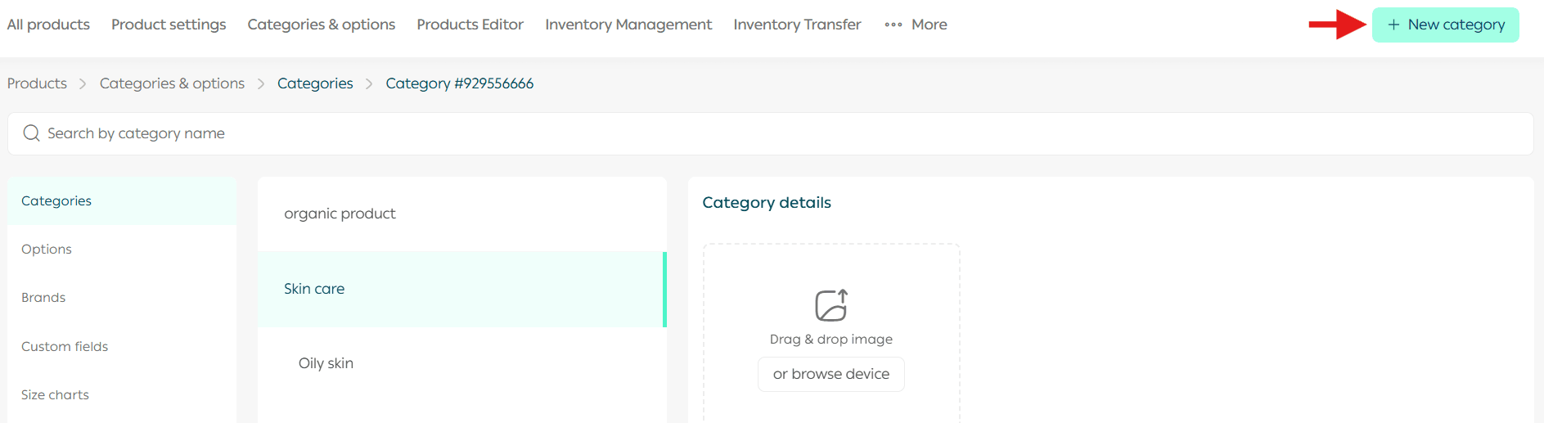Click Categories & options breadcrumb
1544x423 pixels.
click(172, 83)
